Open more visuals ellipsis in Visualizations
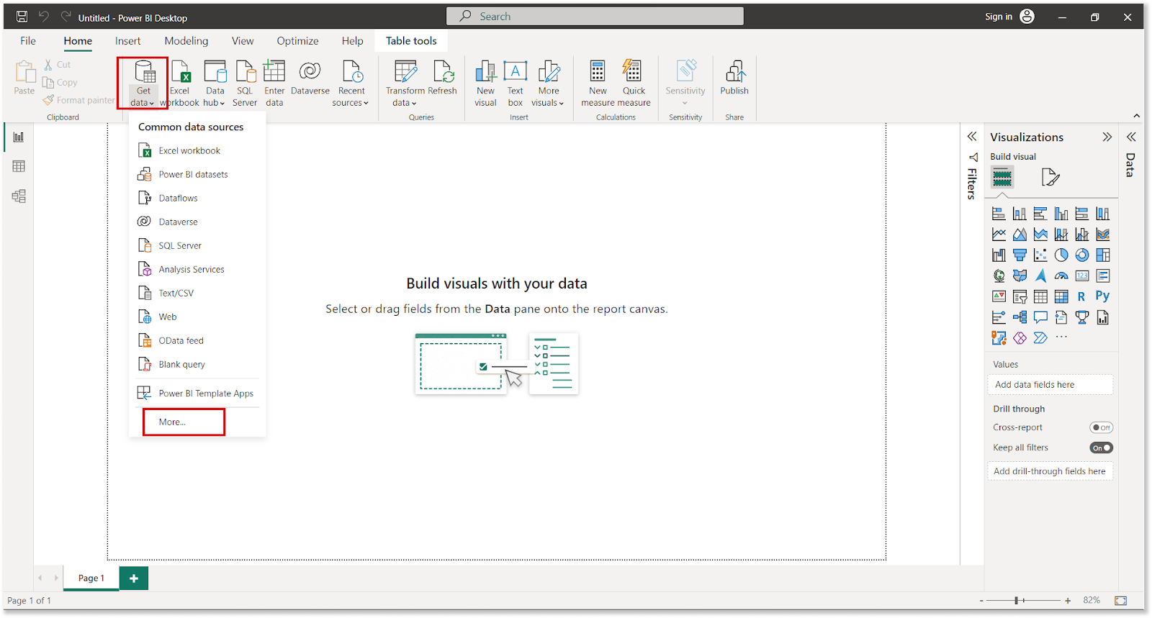 coord(1061,337)
